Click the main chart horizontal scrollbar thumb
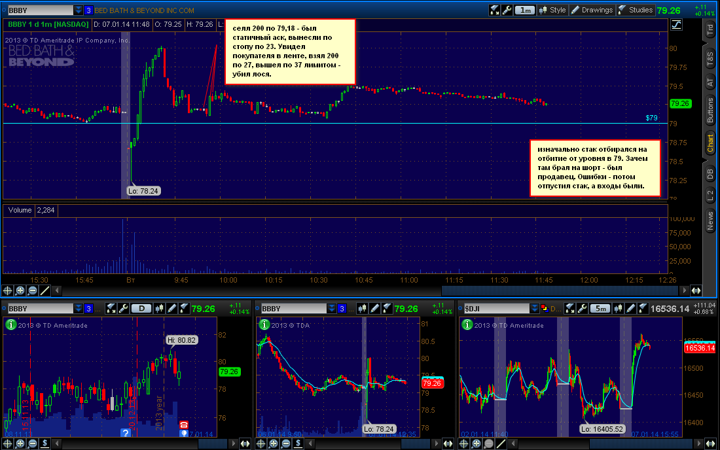The width and height of the screenshot is (720, 450). click(560, 290)
